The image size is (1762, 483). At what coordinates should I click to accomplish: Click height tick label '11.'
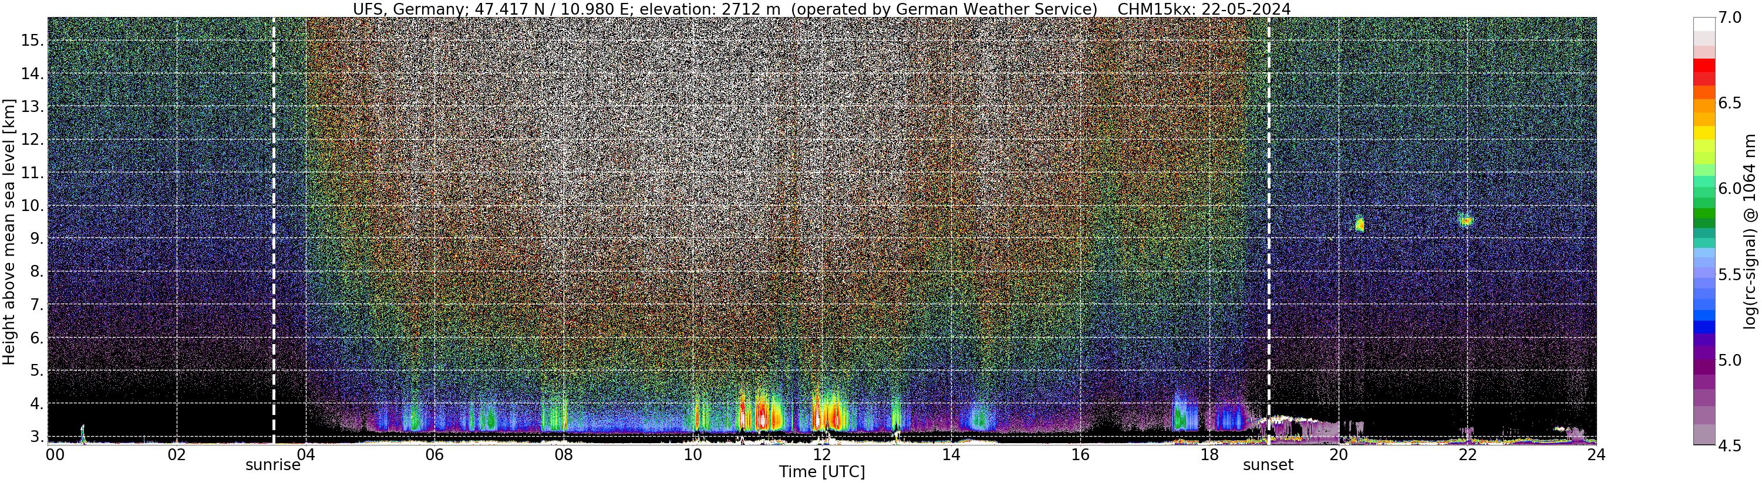[32, 173]
